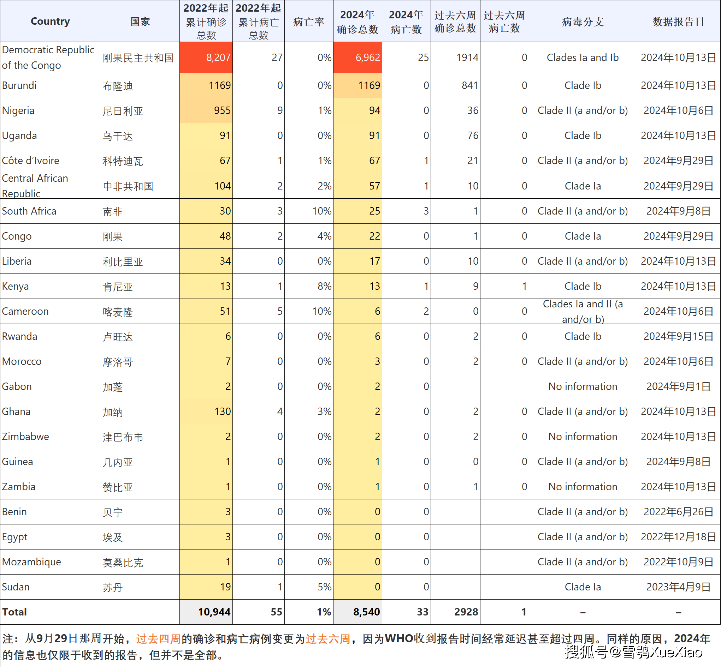
Task: Select the 'Cameroon' country cell
Action: (x=50, y=312)
